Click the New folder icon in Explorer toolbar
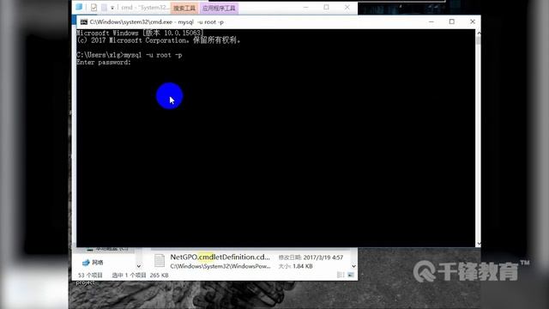The image size is (549, 309). tap(105, 8)
